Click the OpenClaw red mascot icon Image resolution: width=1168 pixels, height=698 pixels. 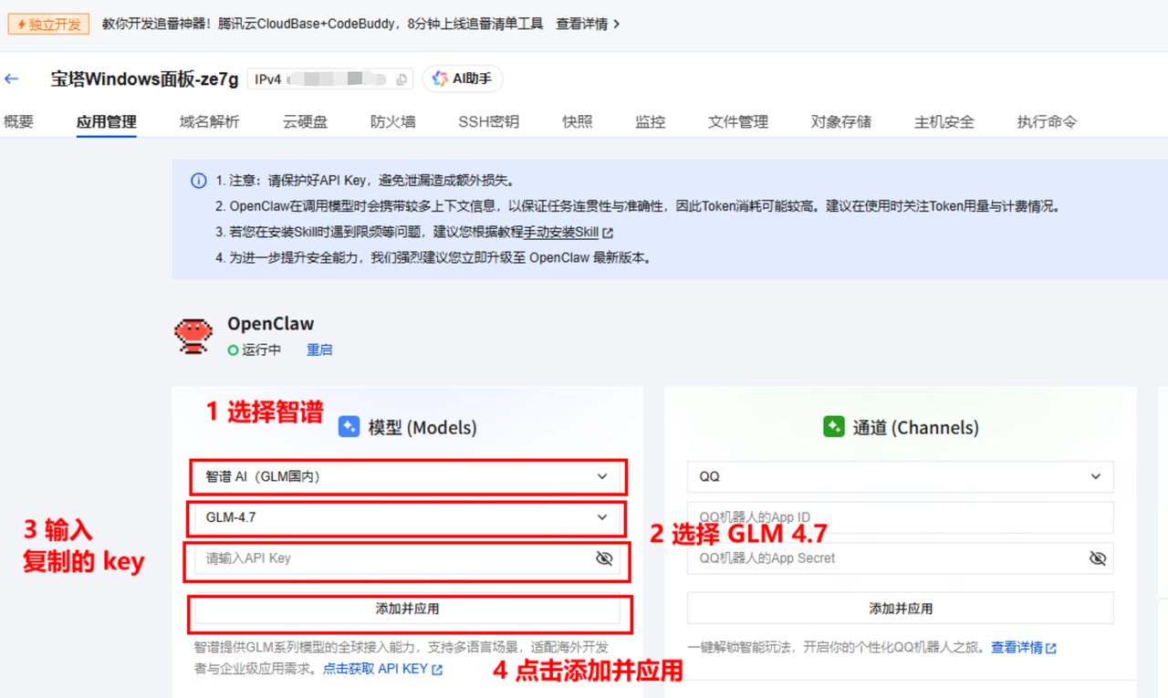[x=193, y=335]
